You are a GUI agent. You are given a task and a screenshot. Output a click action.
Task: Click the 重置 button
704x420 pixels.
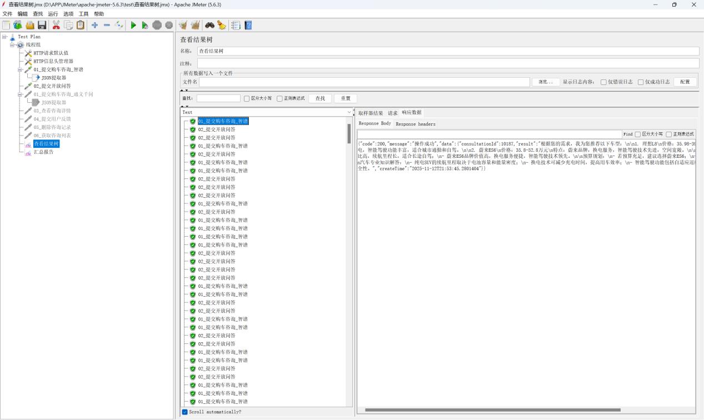[x=346, y=98]
